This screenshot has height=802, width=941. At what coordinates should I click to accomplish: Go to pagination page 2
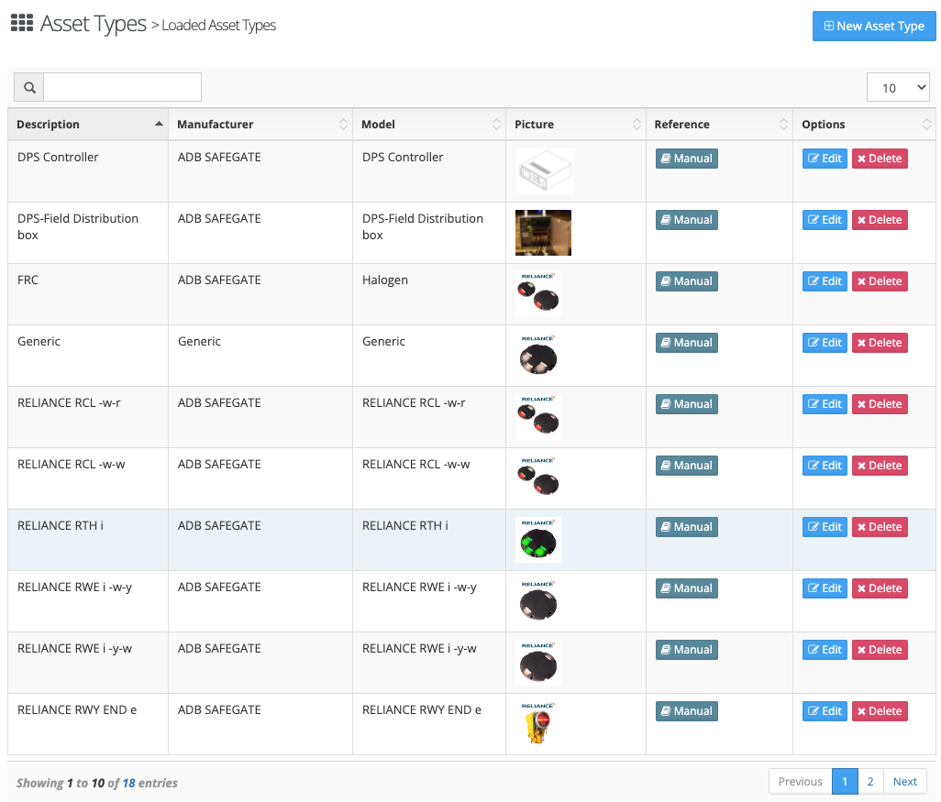pos(870,782)
